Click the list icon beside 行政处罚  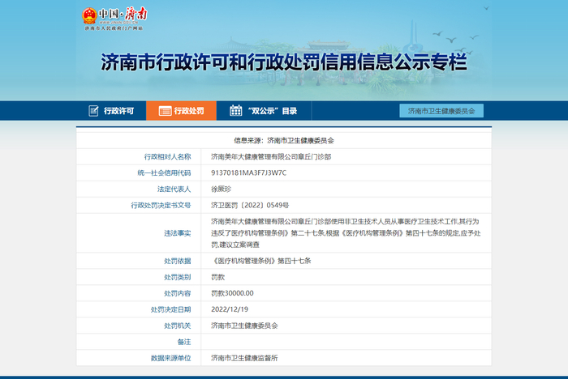165,111
